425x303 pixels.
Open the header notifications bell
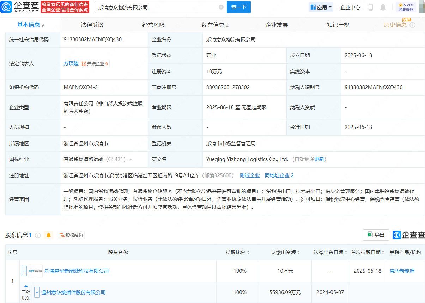click(x=383, y=7)
